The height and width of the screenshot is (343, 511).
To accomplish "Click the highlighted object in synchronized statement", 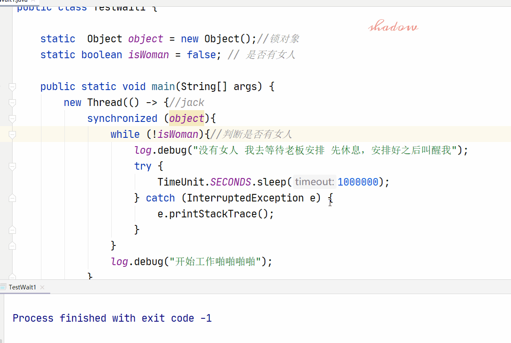I will tap(187, 119).
